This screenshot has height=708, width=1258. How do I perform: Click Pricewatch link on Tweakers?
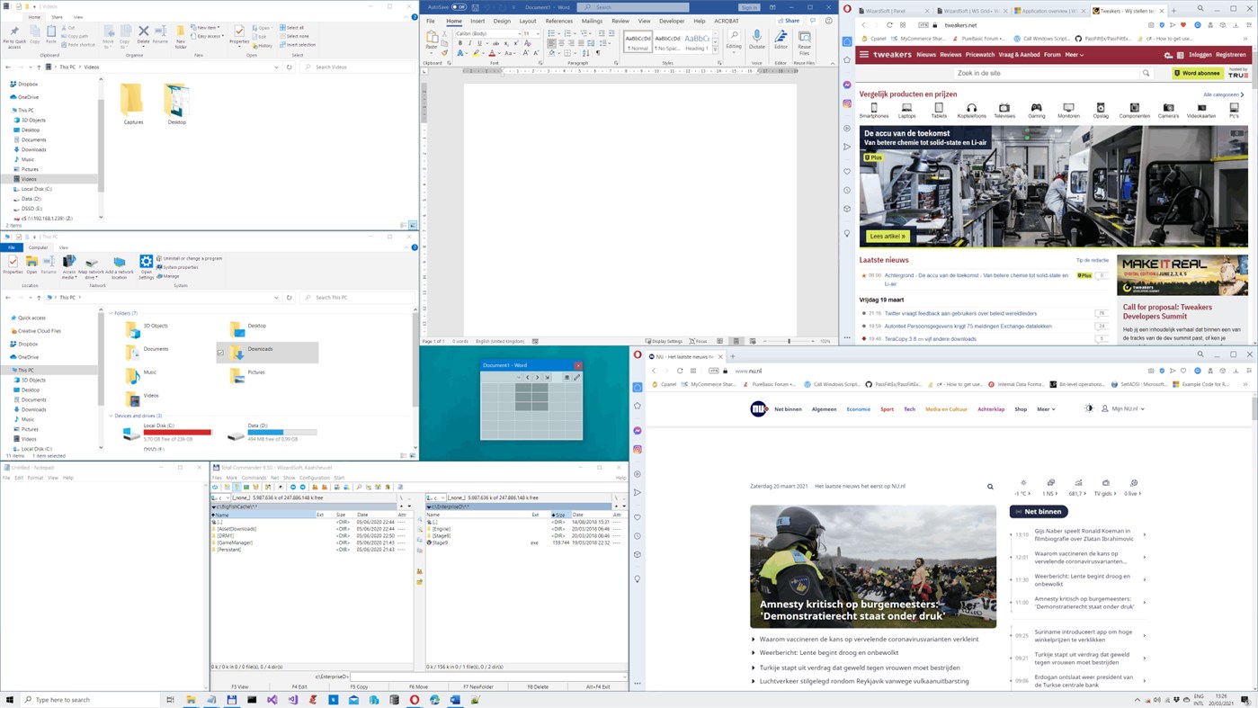pyautogui.click(x=980, y=55)
